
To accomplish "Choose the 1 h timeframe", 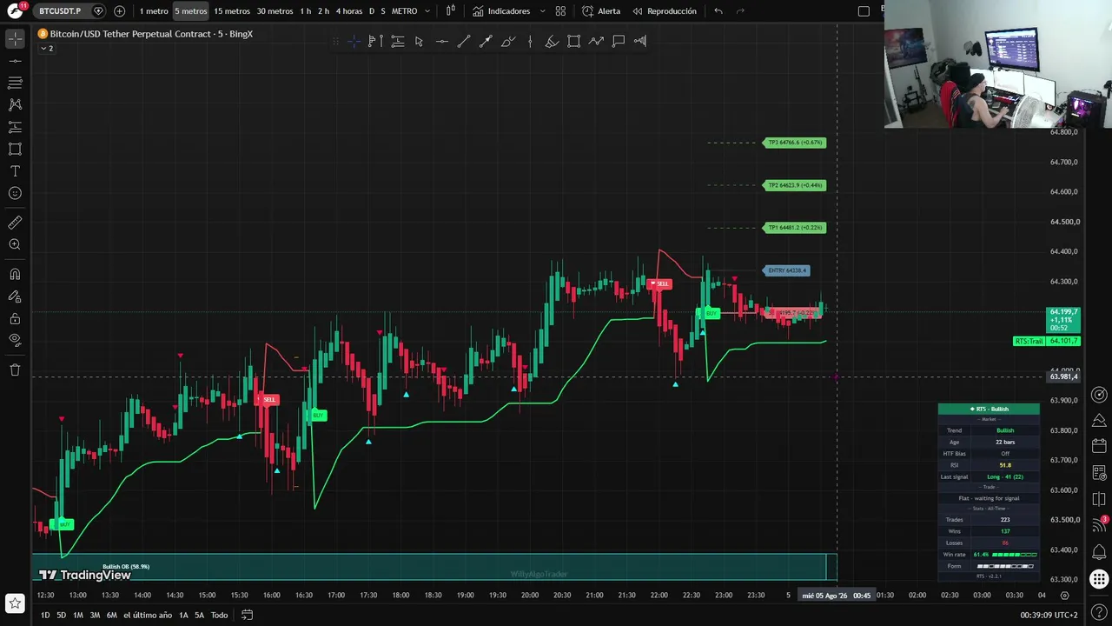I will click(305, 11).
